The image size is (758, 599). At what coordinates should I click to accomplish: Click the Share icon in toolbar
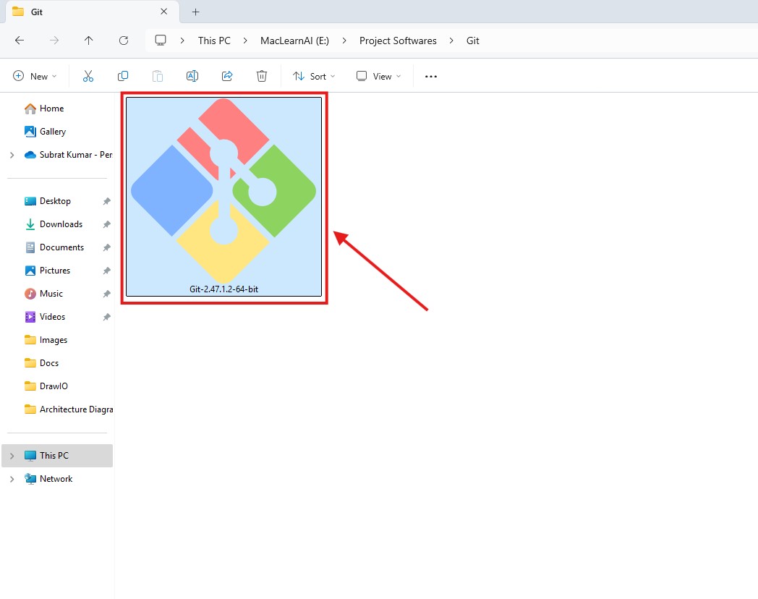pos(227,76)
